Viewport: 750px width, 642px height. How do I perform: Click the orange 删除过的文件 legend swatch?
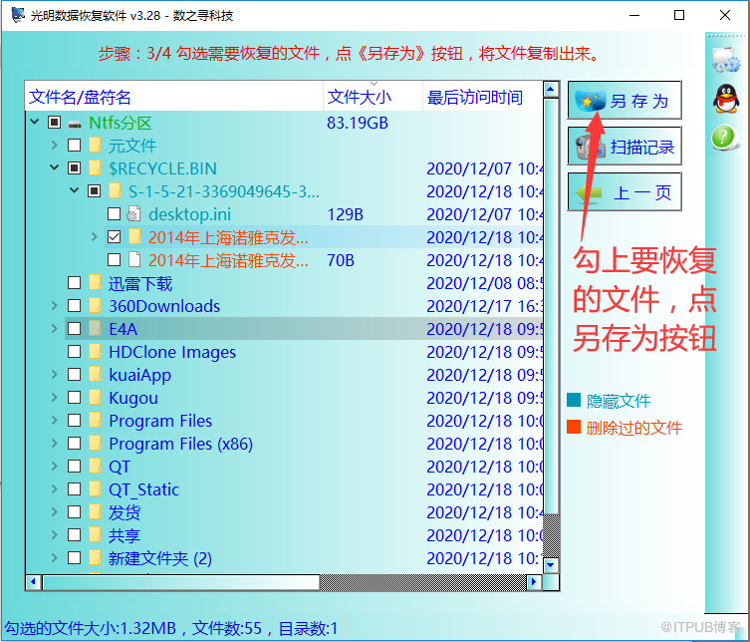click(x=574, y=427)
